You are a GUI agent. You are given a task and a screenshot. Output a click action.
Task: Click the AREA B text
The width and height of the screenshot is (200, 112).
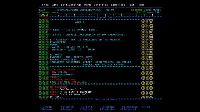(x=80, y=22)
